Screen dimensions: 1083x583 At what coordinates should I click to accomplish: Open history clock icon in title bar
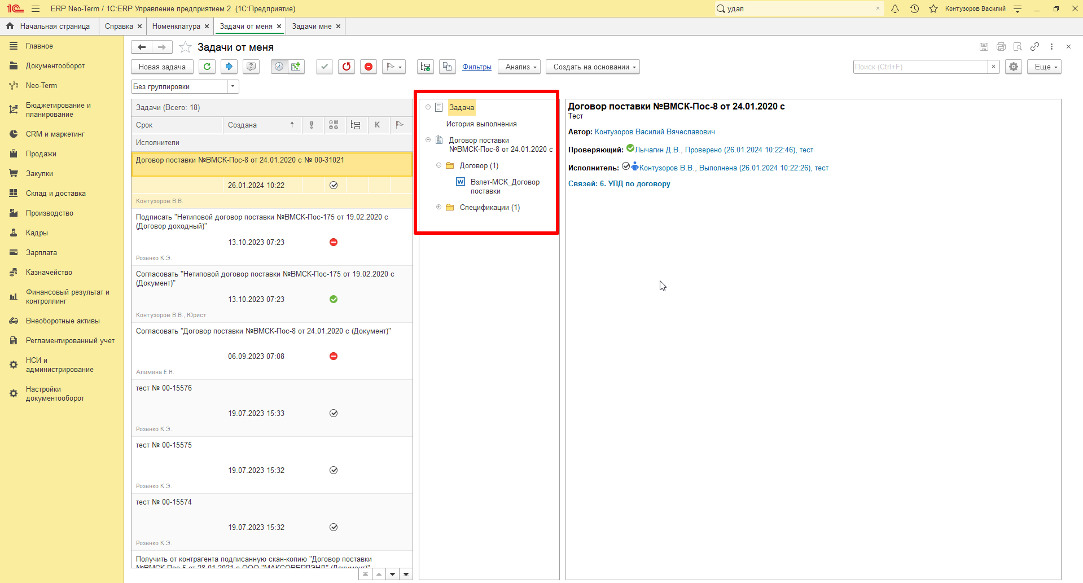pyautogui.click(x=914, y=8)
